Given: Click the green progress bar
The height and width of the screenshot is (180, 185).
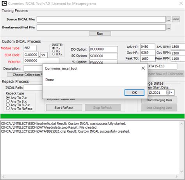Looking at the screenshot, I should 92,116.
